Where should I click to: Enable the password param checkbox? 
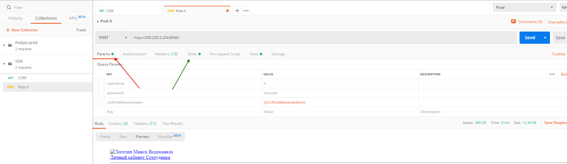[x=101, y=93]
